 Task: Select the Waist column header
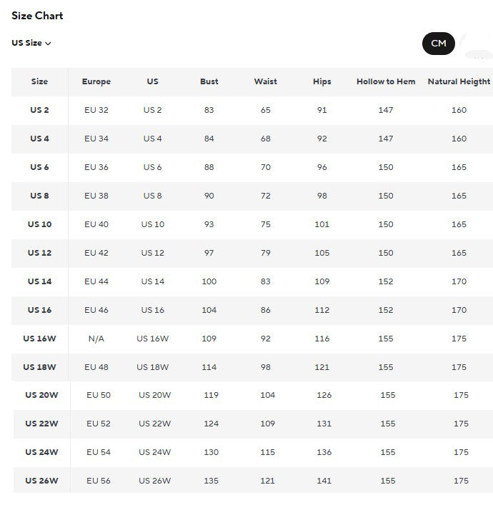coord(266,81)
